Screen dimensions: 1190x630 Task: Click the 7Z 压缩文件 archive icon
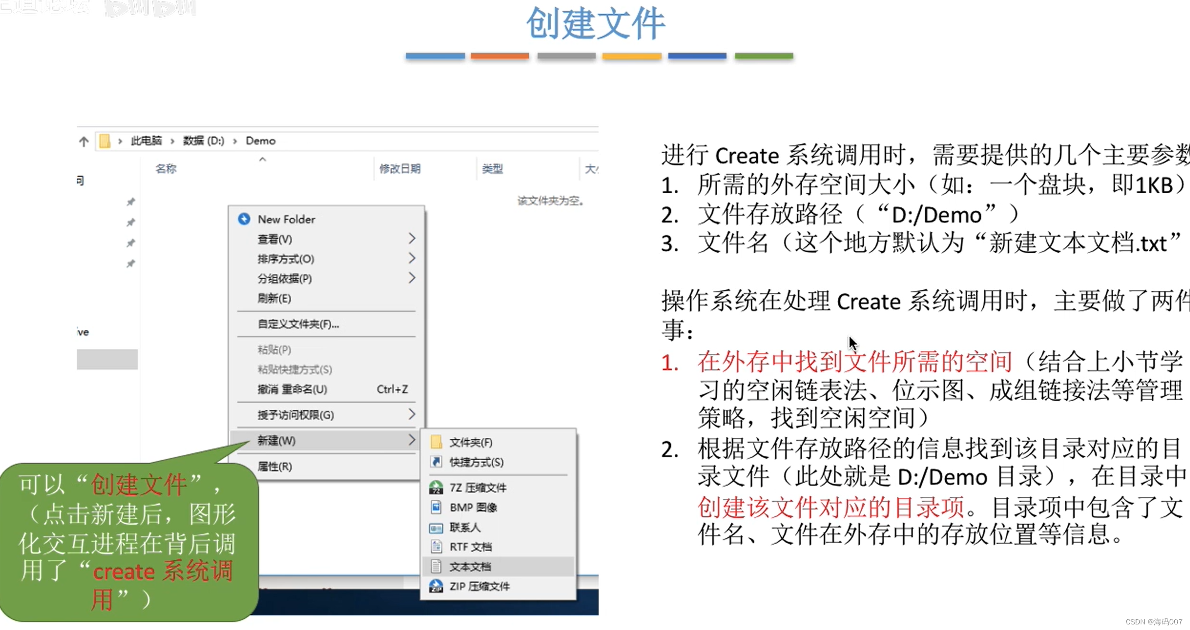pyautogui.click(x=436, y=487)
